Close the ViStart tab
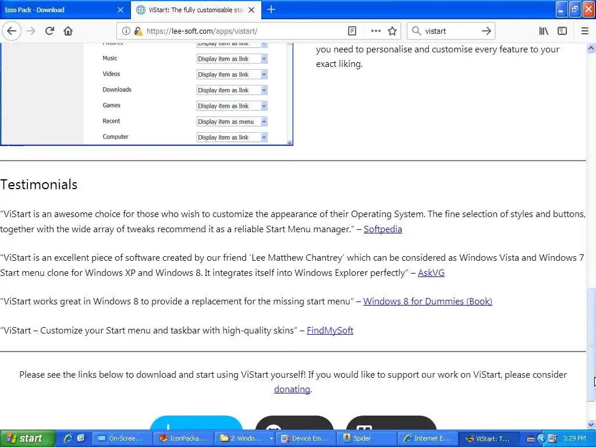 pyautogui.click(x=251, y=10)
